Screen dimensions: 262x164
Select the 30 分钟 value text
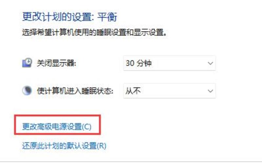(139, 63)
